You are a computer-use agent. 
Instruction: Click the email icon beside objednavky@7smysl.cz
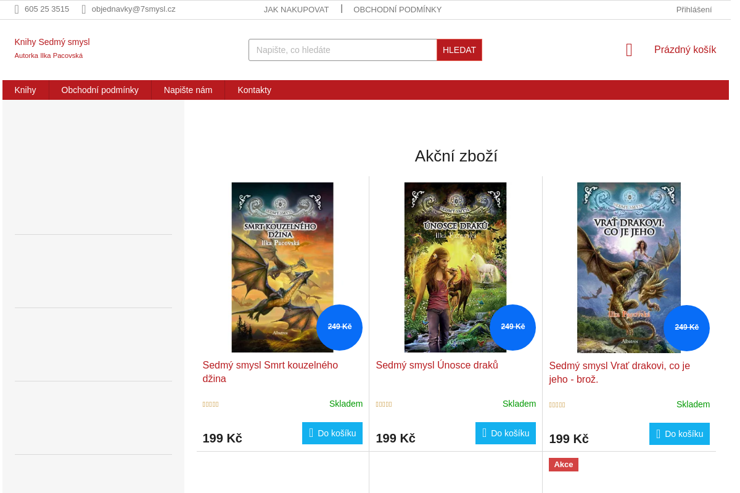pos(84,9)
